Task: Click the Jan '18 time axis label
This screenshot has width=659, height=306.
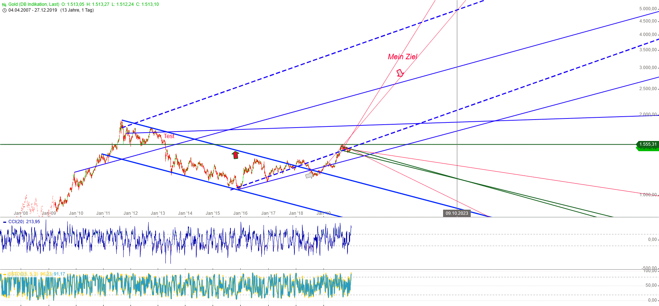Action: (296, 213)
